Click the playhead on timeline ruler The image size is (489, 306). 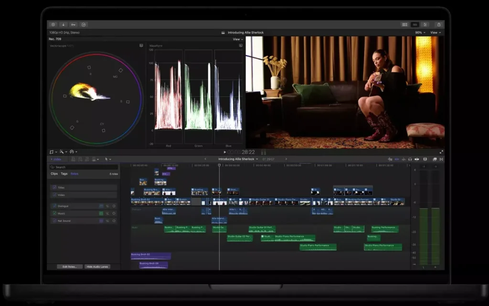click(219, 165)
